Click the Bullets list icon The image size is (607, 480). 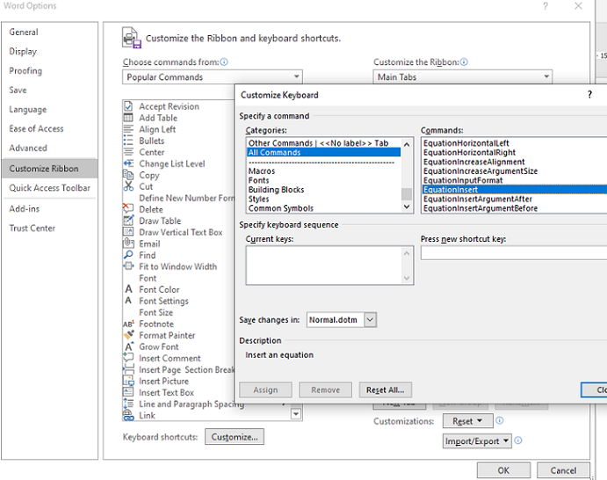(128, 141)
